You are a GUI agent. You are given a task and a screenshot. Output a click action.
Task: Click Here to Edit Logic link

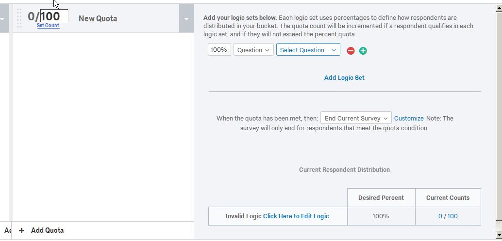click(x=296, y=216)
